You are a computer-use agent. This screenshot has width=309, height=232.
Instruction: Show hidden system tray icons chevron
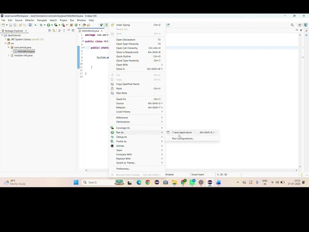pyautogui.click(x=238, y=183)
